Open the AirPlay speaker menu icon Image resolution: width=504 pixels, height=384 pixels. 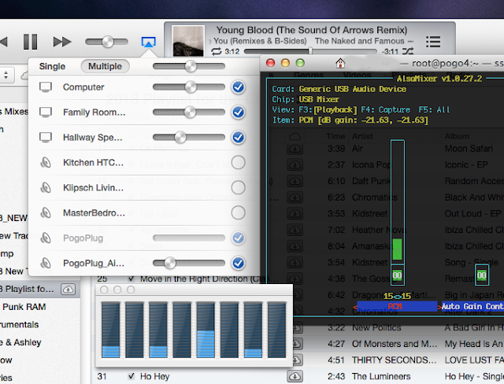coord(149,42)
